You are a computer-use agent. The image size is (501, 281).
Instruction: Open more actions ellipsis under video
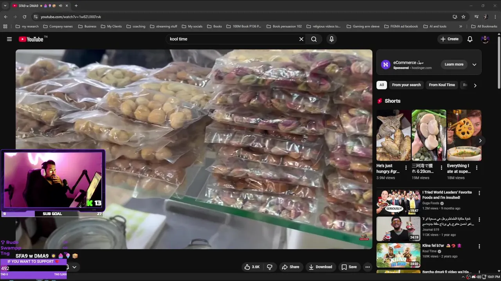point(368,267)
